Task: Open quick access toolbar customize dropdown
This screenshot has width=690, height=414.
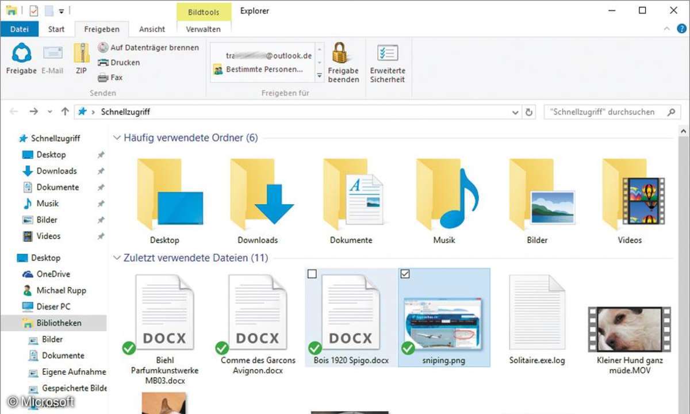Action: pos(62,11)
